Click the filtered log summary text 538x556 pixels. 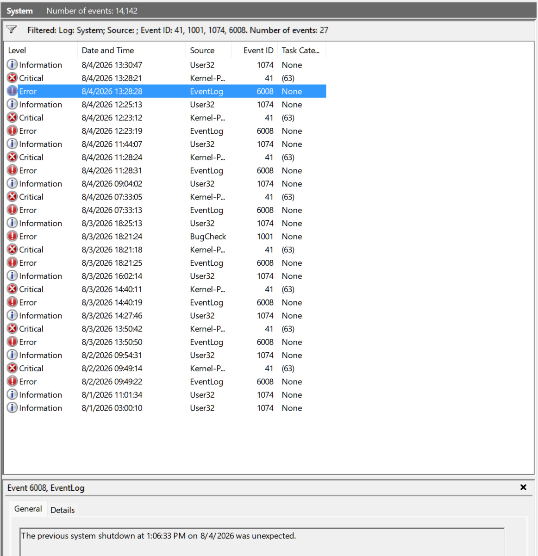pyautogui.click(x=178, y=30)
